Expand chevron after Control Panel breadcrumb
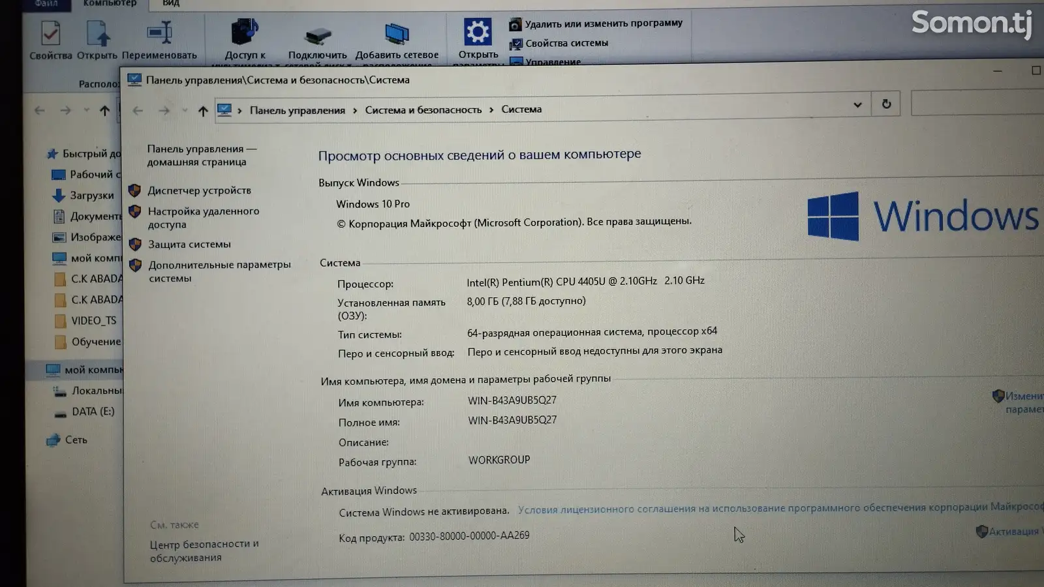The width and height of the screenshot is (1044, 587). click(x=355, y=110)
